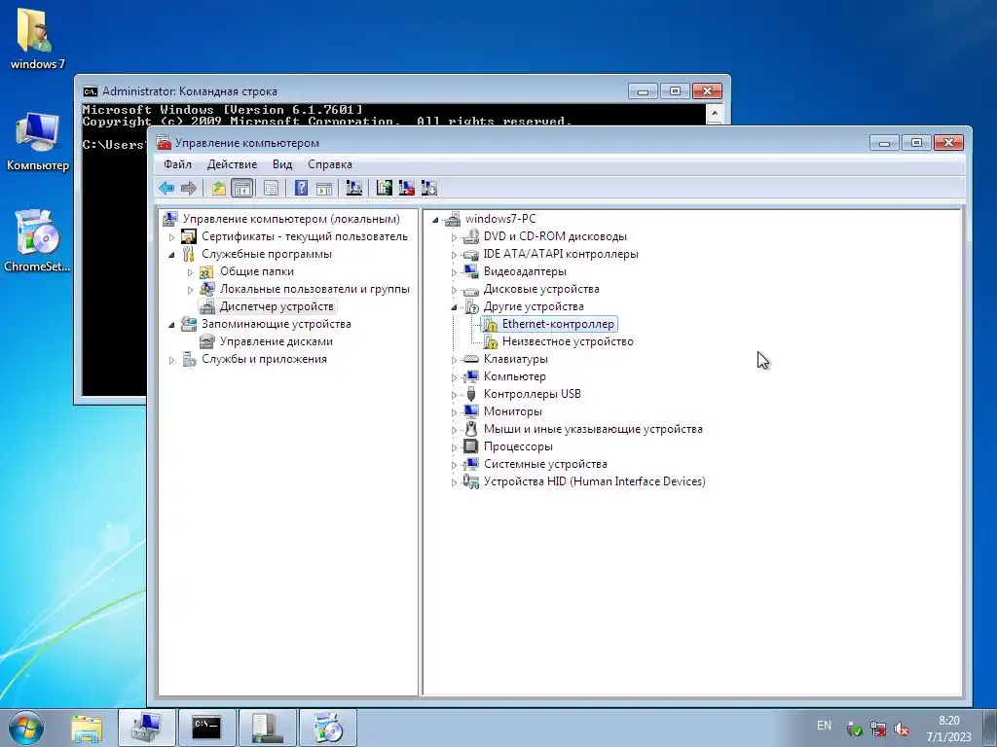Click the Клавиатуры keyboard icon
Image resolution: width=997 pixels, height=747 pixels.
click(x=471, y=359)
